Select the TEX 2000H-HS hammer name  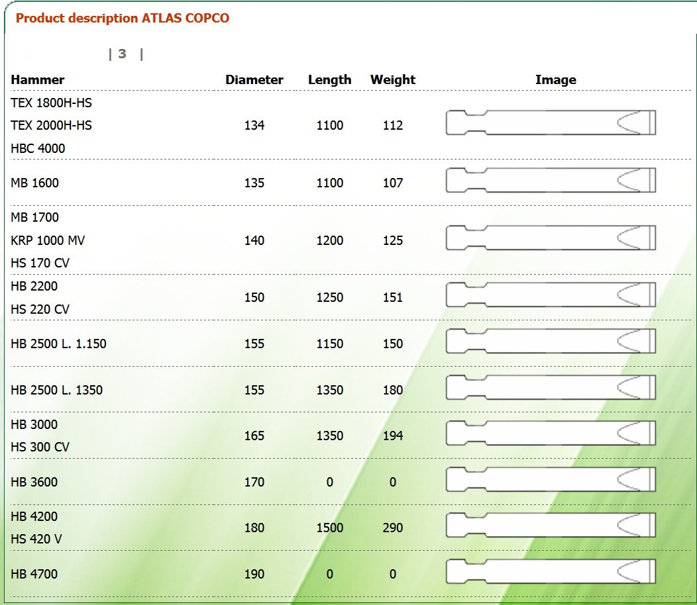coord(51,125)
